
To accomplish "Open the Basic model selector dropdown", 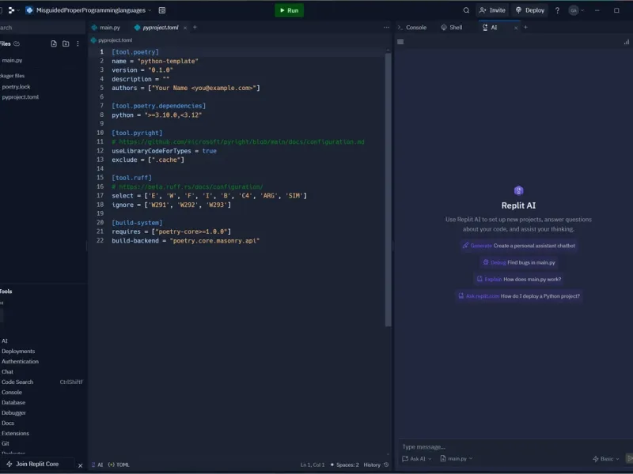I will tap(605, 459).
